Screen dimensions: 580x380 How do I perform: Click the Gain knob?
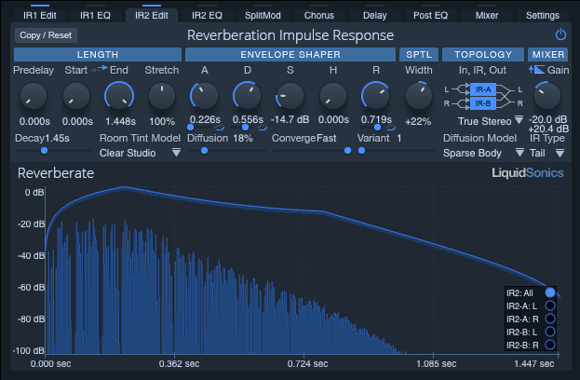547,96
